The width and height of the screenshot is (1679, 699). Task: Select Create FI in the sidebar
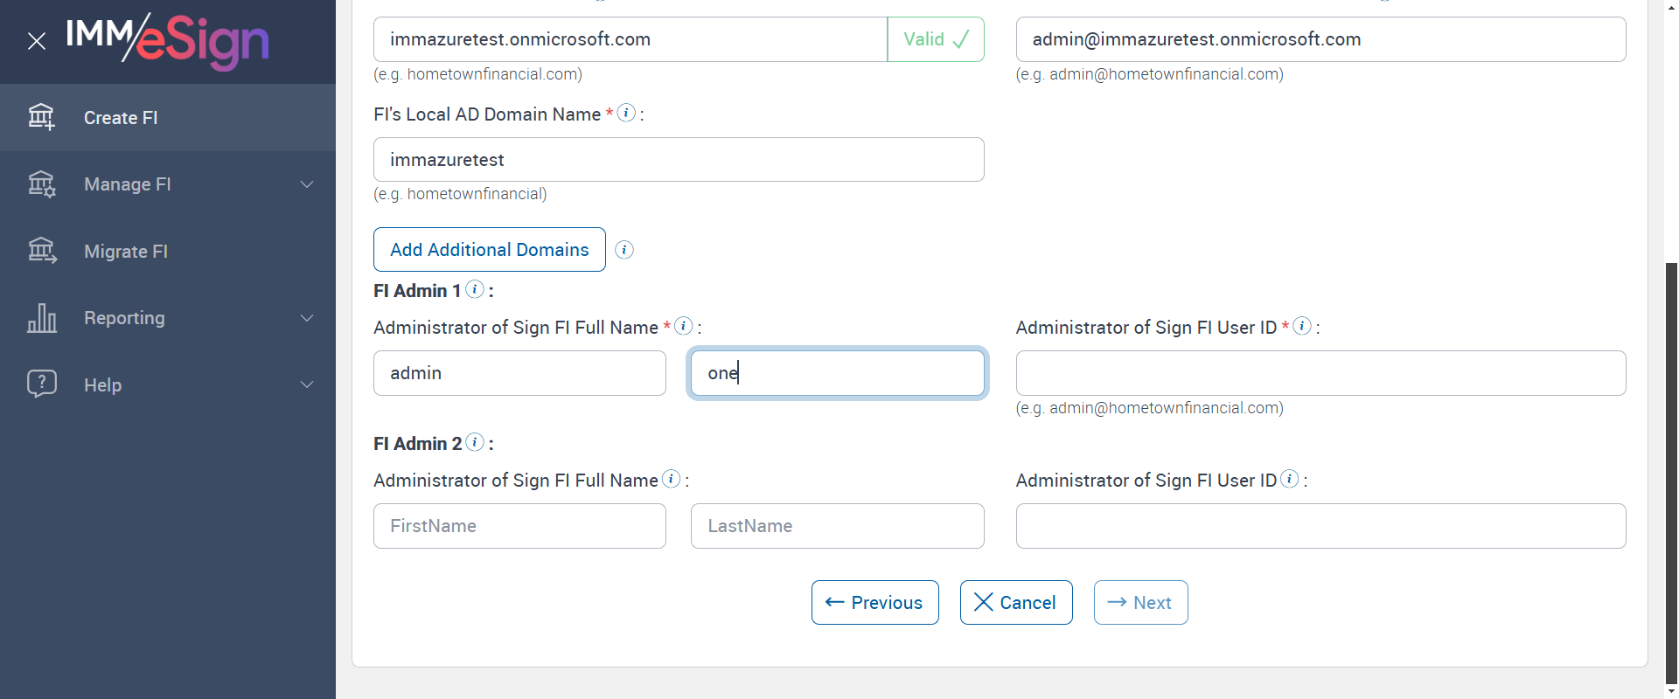121,118
